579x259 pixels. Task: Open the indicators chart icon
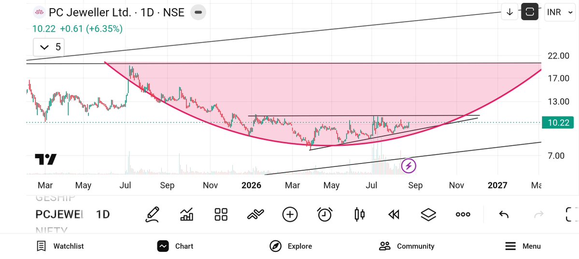tap(186, 214)
